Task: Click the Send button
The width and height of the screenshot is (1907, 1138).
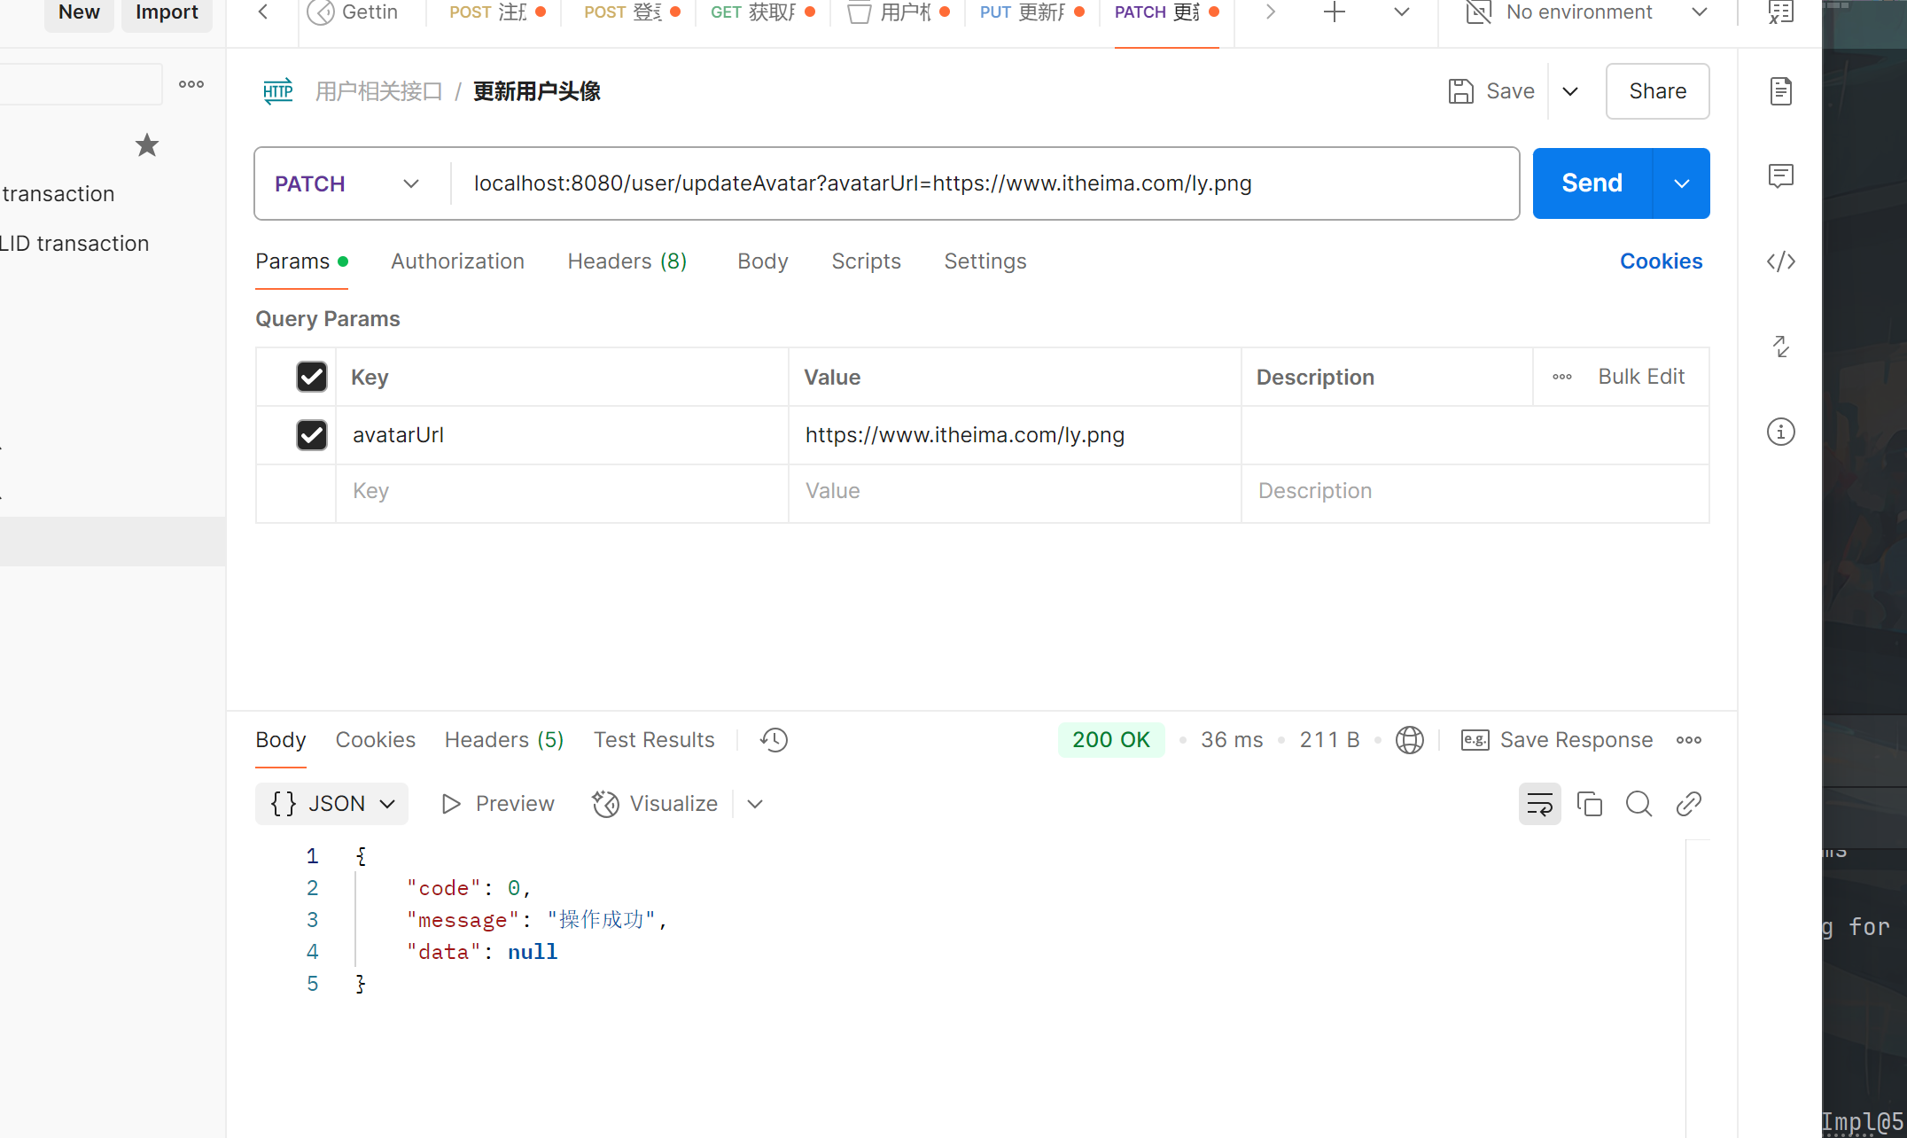Action: pyautogui.click(x=1592, y=183)
